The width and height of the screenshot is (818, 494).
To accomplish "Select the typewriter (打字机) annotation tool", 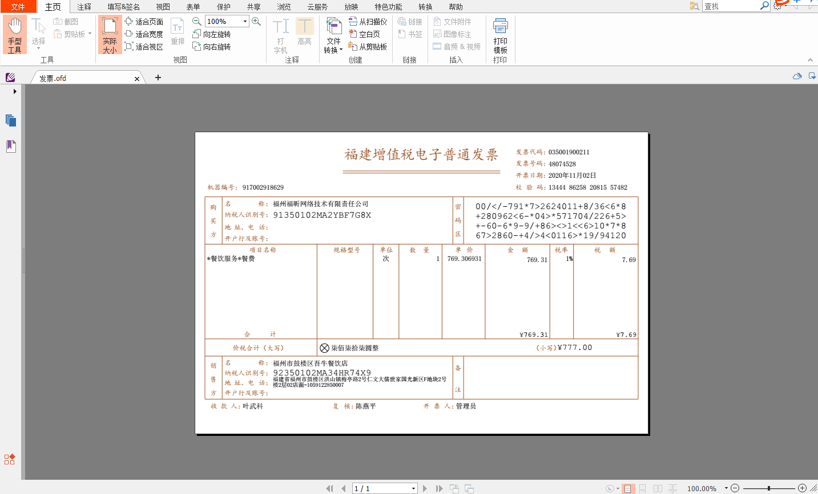I will (x=280, y=34).
